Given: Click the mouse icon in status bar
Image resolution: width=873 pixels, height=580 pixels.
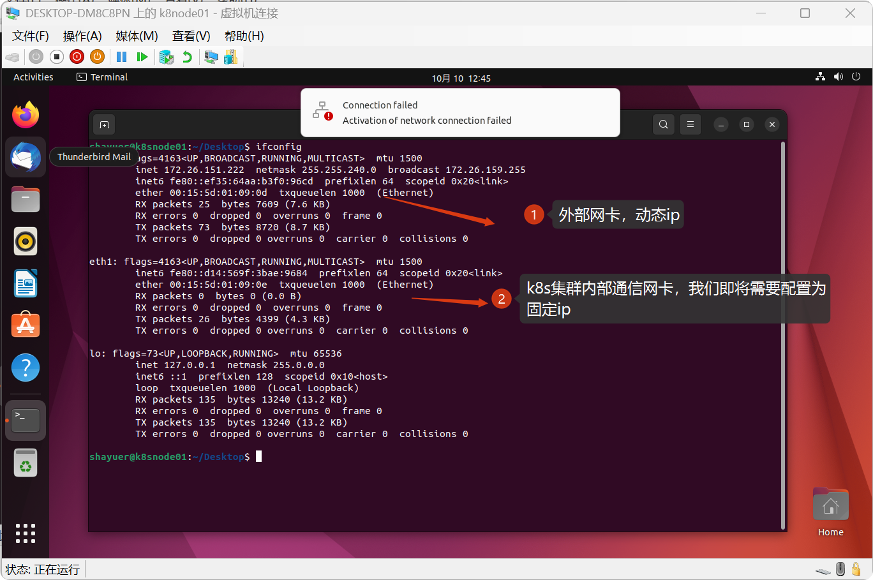Looking at the screenshot, I should click(x=840, y=569).
